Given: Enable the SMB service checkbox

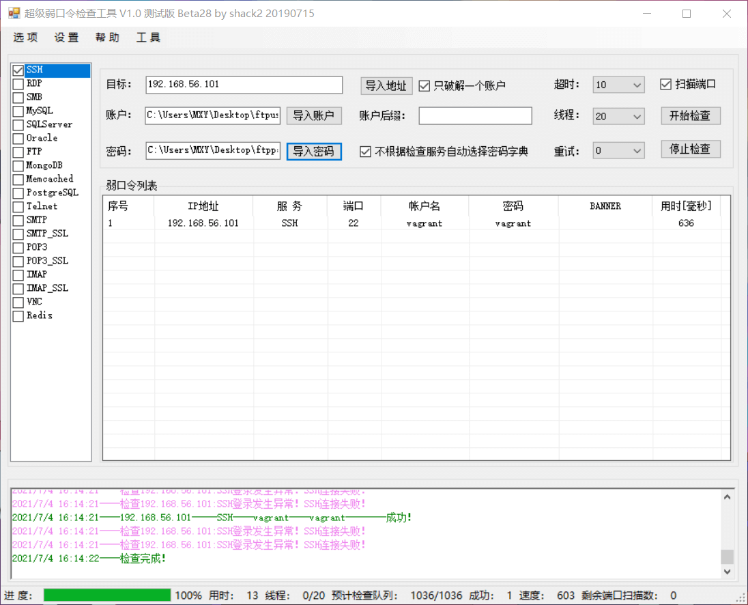Looking at the screenshot, I should [18, 98].
